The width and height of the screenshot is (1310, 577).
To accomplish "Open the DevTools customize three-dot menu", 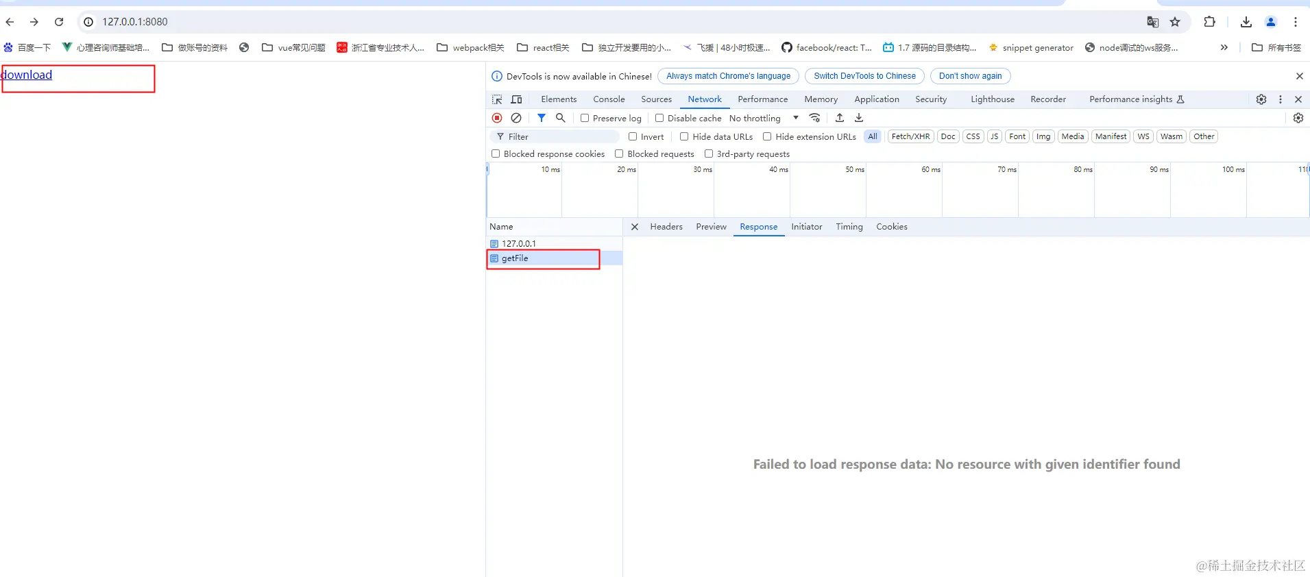I will pyautogui.click(x=1281, y=99).
